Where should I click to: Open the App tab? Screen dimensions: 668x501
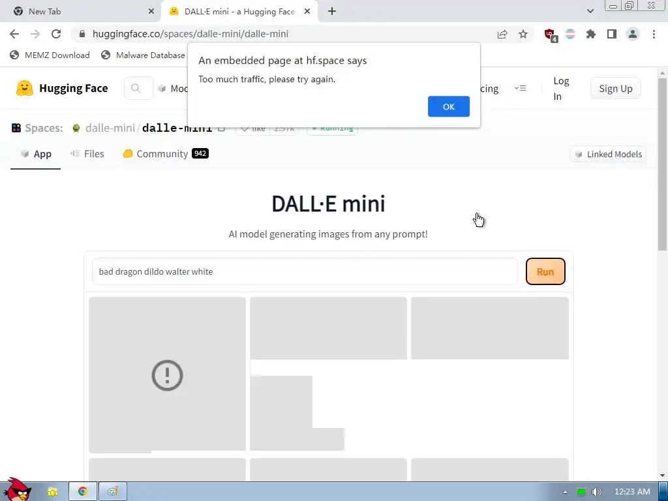coord(36,154)
